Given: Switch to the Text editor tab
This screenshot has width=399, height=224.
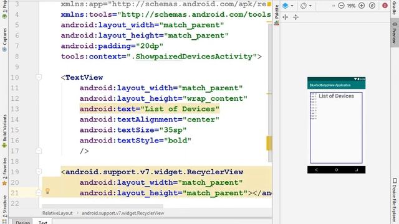Looking at the screenshot, I should click(x=43, y=222).
